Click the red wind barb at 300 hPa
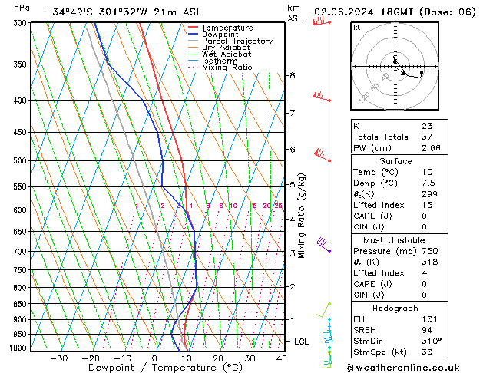 coord(321,21)
